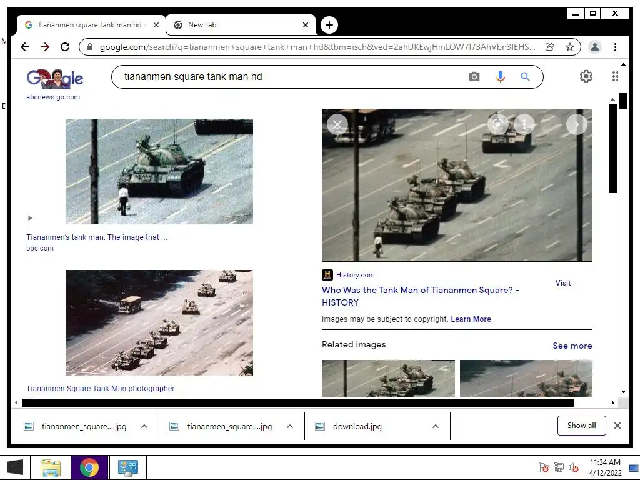Image resolution: width=640 pixels, height=480 pixels.
Task: Click the History.com favicon icon
Action: [327, 275]
